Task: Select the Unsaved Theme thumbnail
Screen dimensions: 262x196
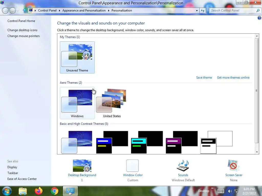Action: [77, 57]
